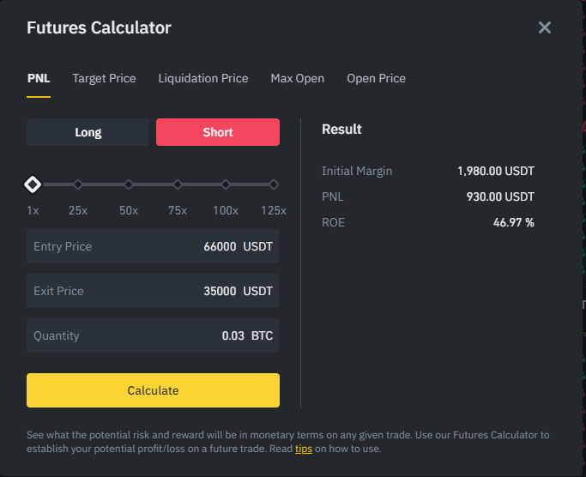This screenshot has width=586, height=477.
Task: Select the Short position toggle
Action: click(x=218, y=132)
